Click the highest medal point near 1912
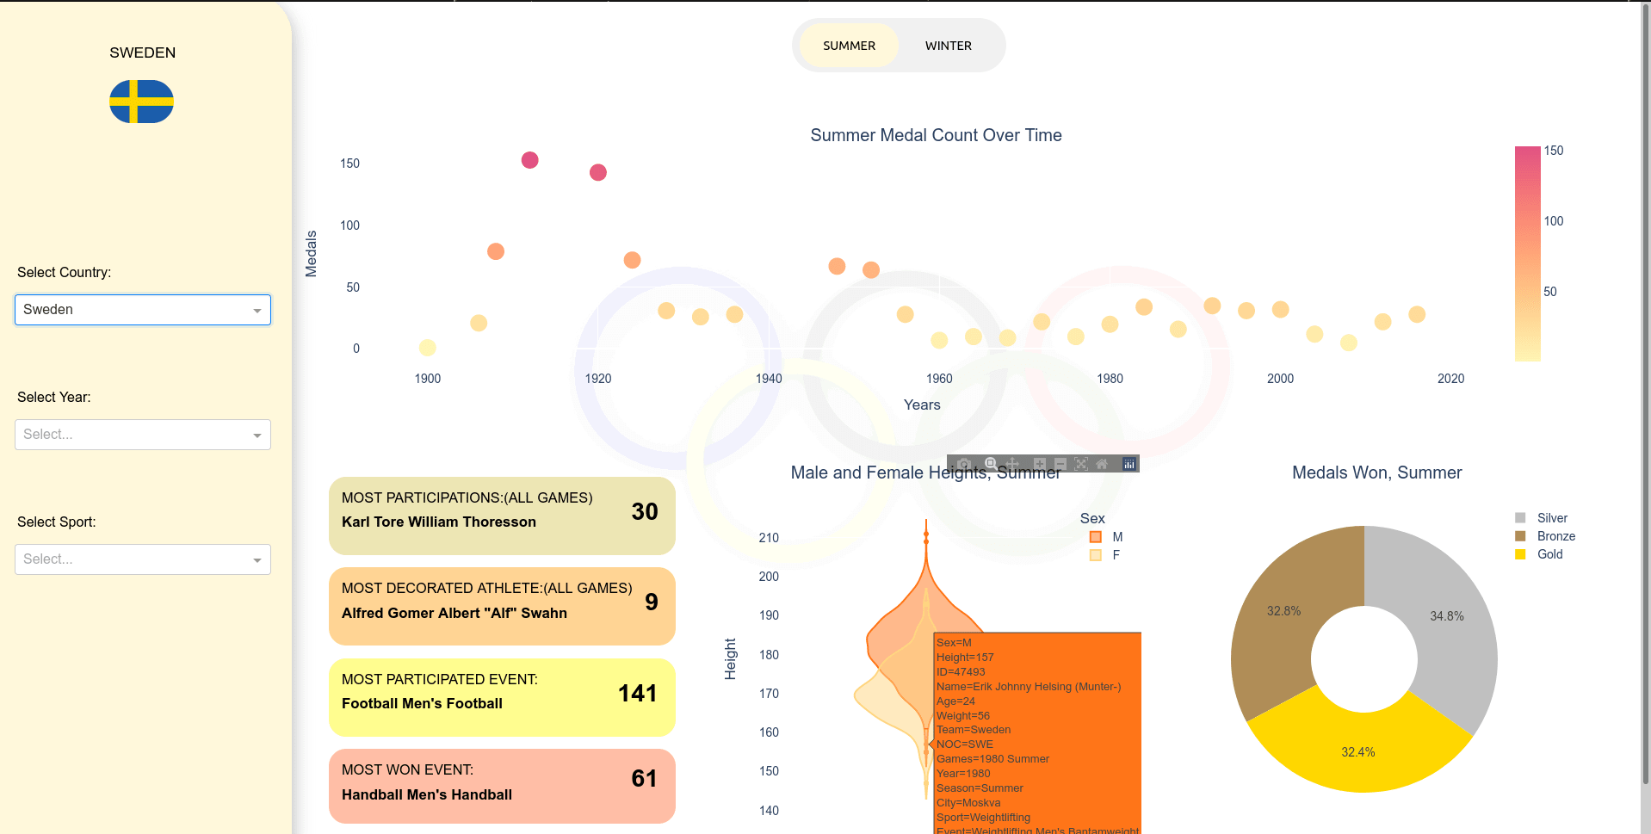This screenshot has width=1651, height=834. tap(530, 160)
